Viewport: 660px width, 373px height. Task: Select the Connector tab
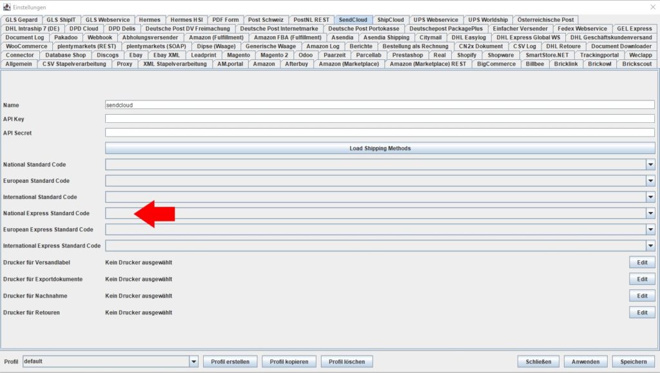20,55
